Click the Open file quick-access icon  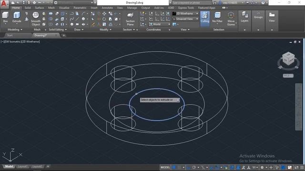click(x=18, y=3)
